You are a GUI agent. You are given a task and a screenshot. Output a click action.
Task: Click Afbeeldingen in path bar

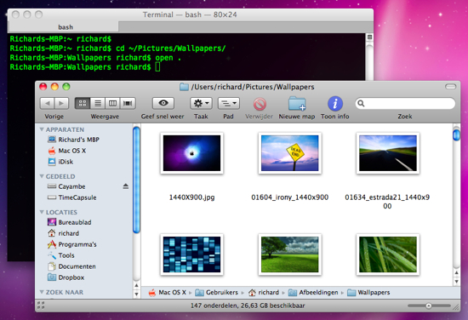click(x=313, y=292)
